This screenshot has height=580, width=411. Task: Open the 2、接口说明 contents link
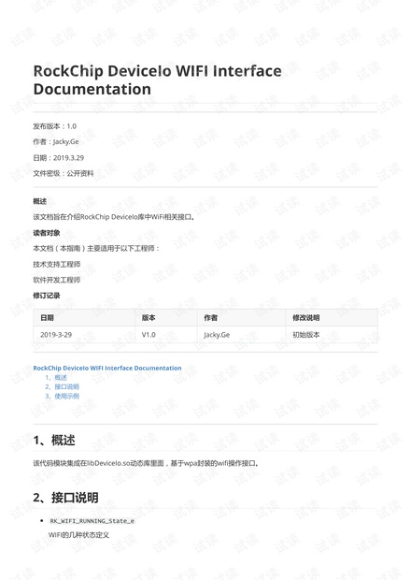(x=62, y=387)
